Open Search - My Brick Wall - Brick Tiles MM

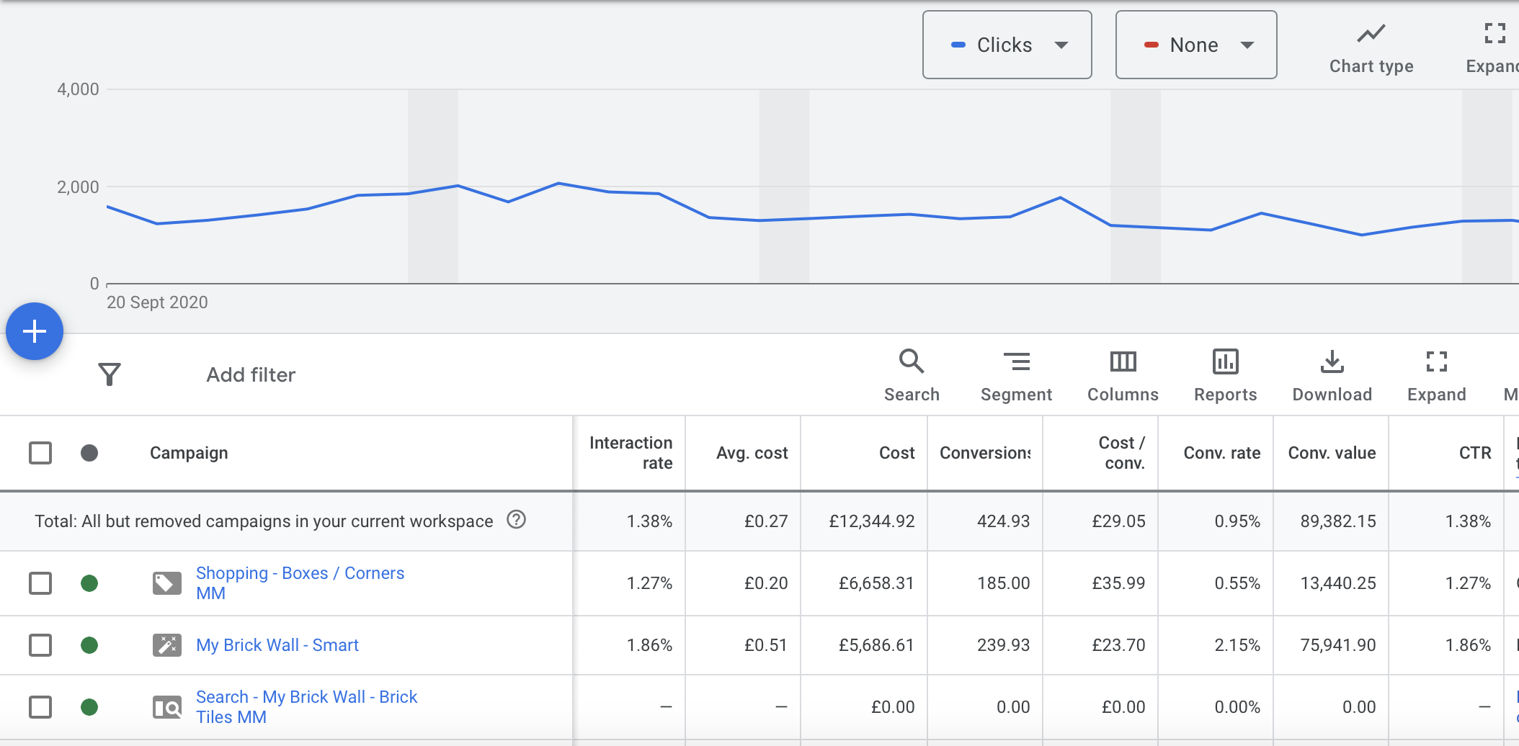(306, 706)
